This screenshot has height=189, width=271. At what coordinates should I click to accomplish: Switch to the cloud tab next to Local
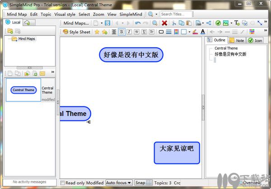(29, 23)
